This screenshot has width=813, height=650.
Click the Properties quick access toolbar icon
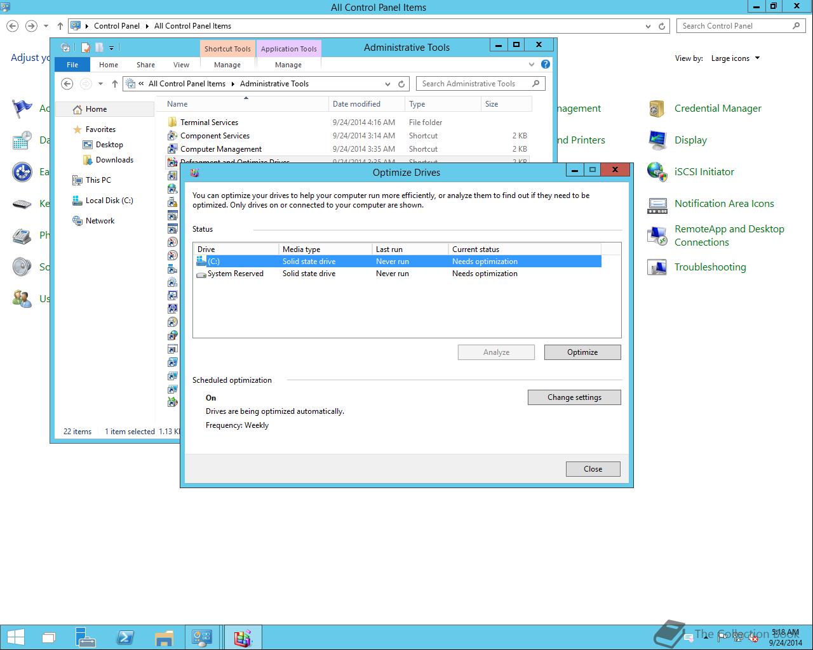coord(85,48)
